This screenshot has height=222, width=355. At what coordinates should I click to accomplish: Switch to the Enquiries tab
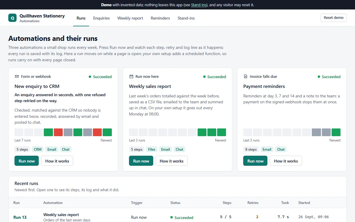101,18
